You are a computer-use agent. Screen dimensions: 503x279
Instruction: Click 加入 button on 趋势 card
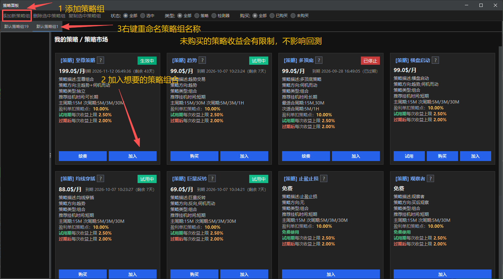(244, 156)
